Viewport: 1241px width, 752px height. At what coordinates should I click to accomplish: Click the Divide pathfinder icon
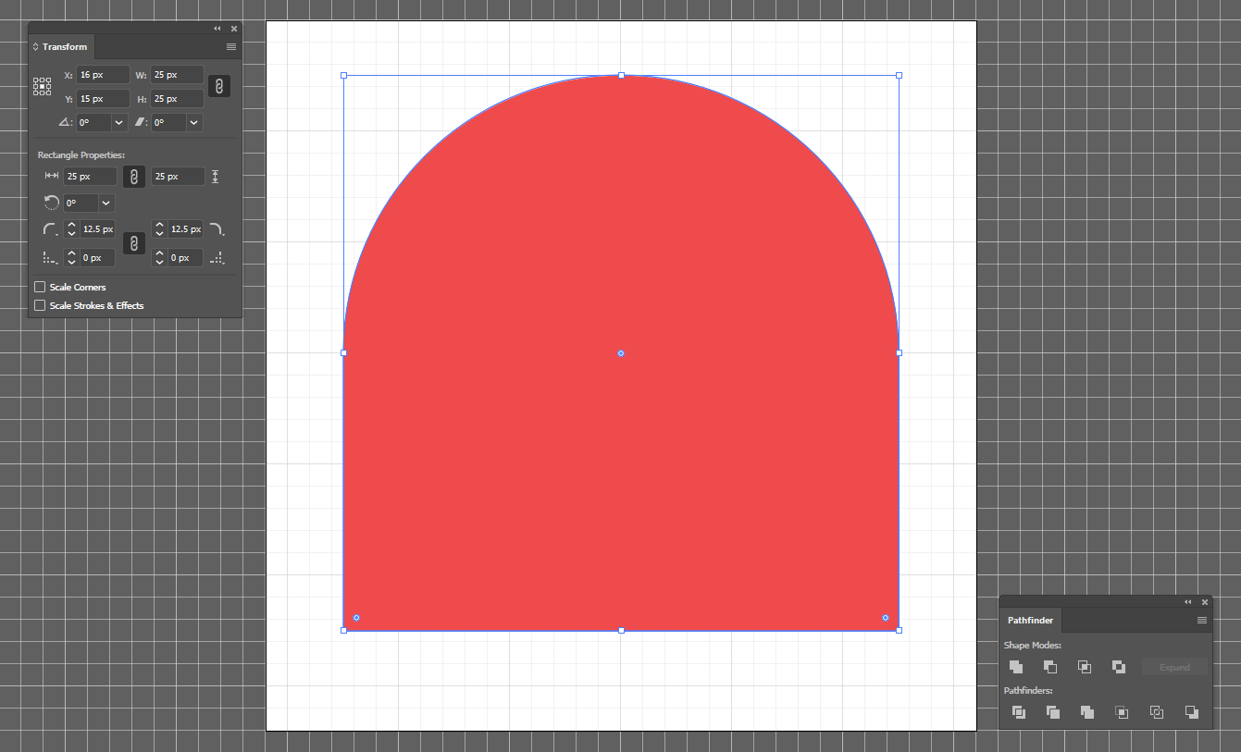point(1019,712)
